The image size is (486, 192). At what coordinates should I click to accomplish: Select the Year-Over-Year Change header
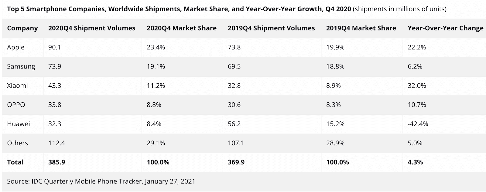pyautogui.click(x=446, y=28)
